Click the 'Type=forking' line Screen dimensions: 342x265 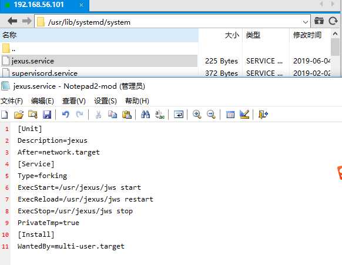42,176
